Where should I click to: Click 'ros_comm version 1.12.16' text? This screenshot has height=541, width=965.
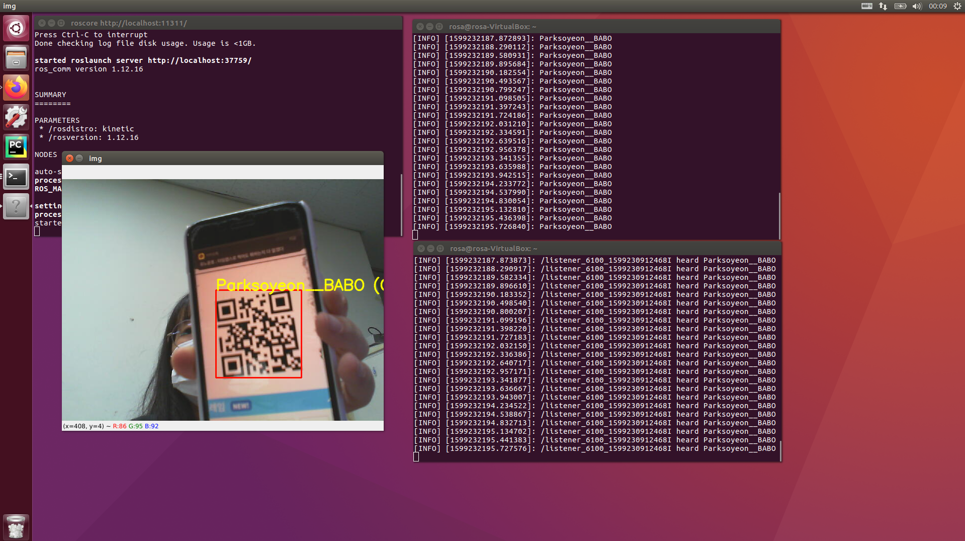(x=89, y=69)
